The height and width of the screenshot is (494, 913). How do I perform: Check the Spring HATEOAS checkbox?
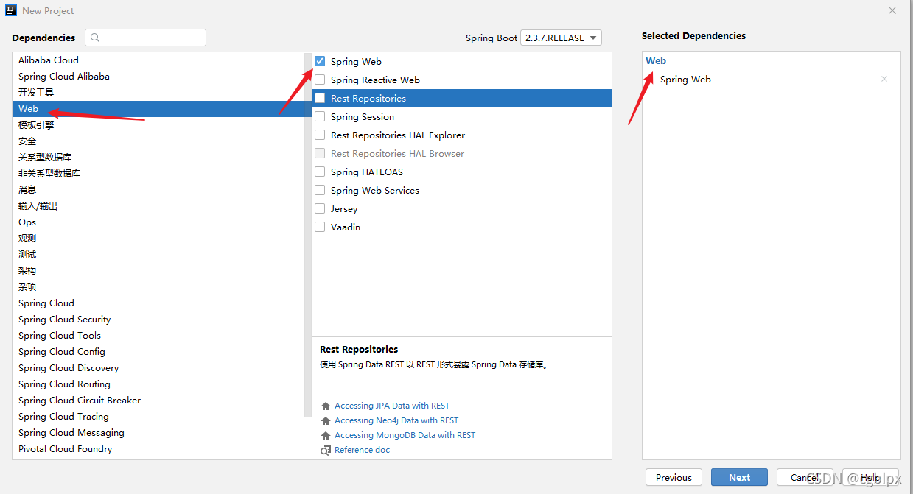320,172
